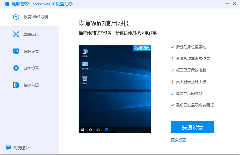Viewport: 240px width, 155px height.
Task: Click the Cortana circle in preview taskbar
Action: 90,130
